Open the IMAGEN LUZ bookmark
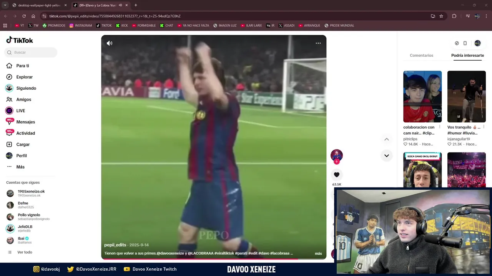Image resolution: width=492 pixels, height=276 pixels. pyautogui.click(x=225, y=26)
